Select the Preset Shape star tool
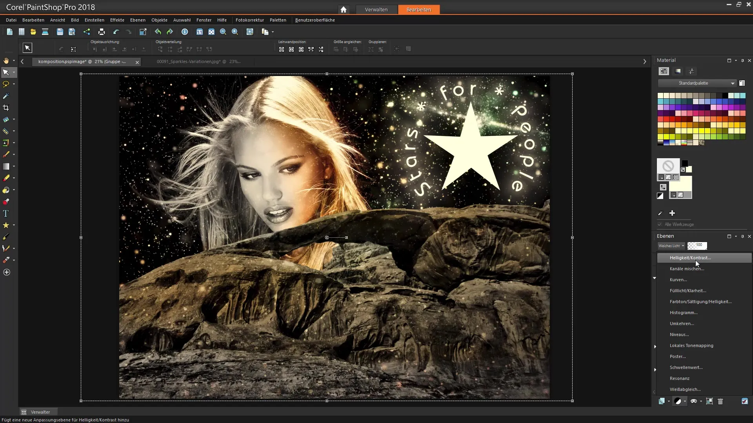 point(6,225)
